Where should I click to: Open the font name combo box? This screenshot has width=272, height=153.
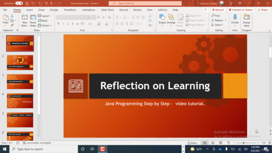71,17
